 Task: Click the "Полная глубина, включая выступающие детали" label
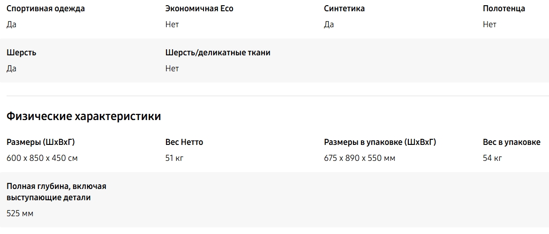[56, 192]
